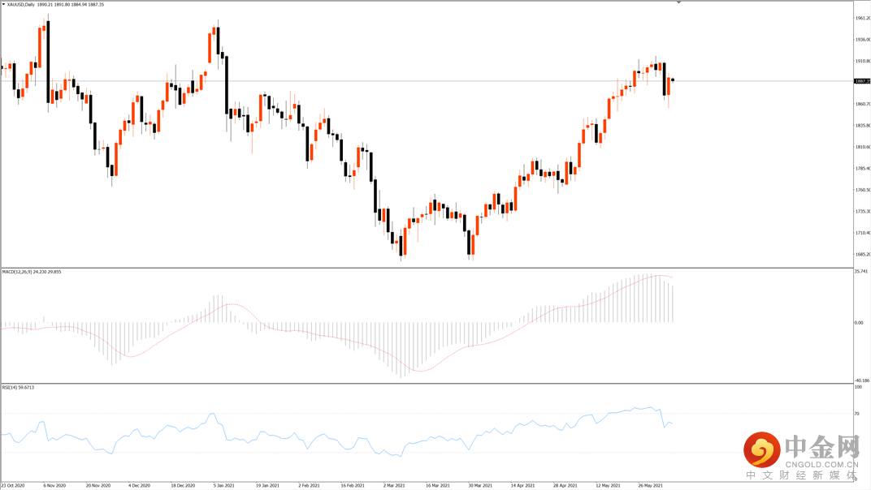Click the 5 Jan 2021 date label
871x490 pixels.
point(223,485)
